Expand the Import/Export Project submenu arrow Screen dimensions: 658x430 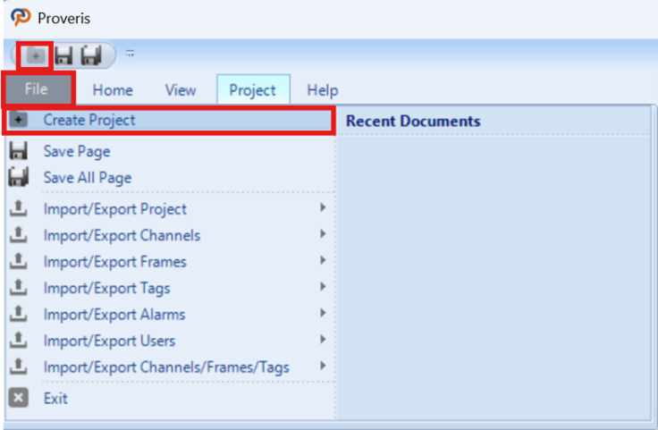[323, 207]
